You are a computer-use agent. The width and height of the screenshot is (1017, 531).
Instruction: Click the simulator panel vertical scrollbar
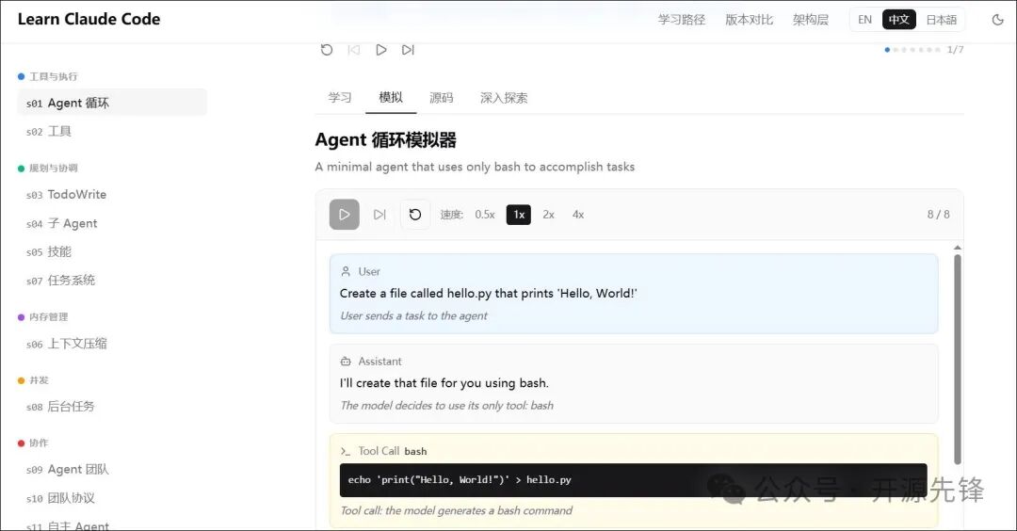958,359
